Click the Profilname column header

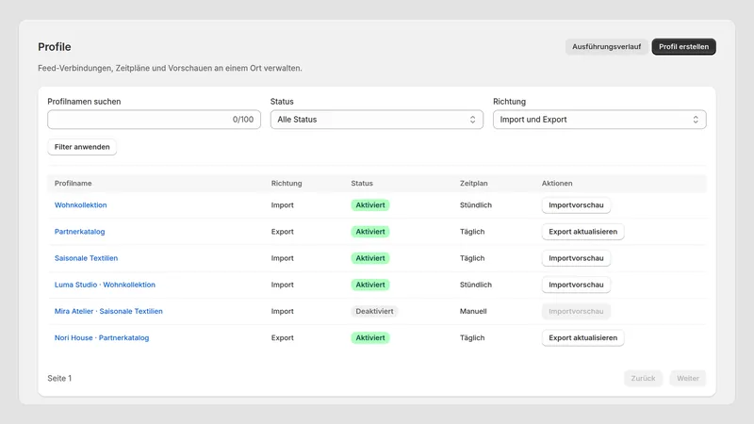[74, 183]
